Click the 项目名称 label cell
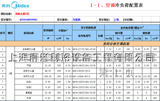 coord(6,14)
